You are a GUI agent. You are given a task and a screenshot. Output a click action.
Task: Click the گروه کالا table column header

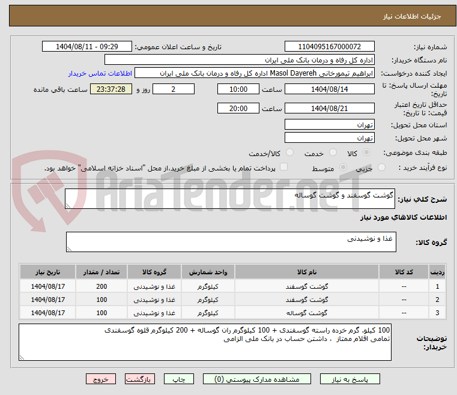[154, 272]
